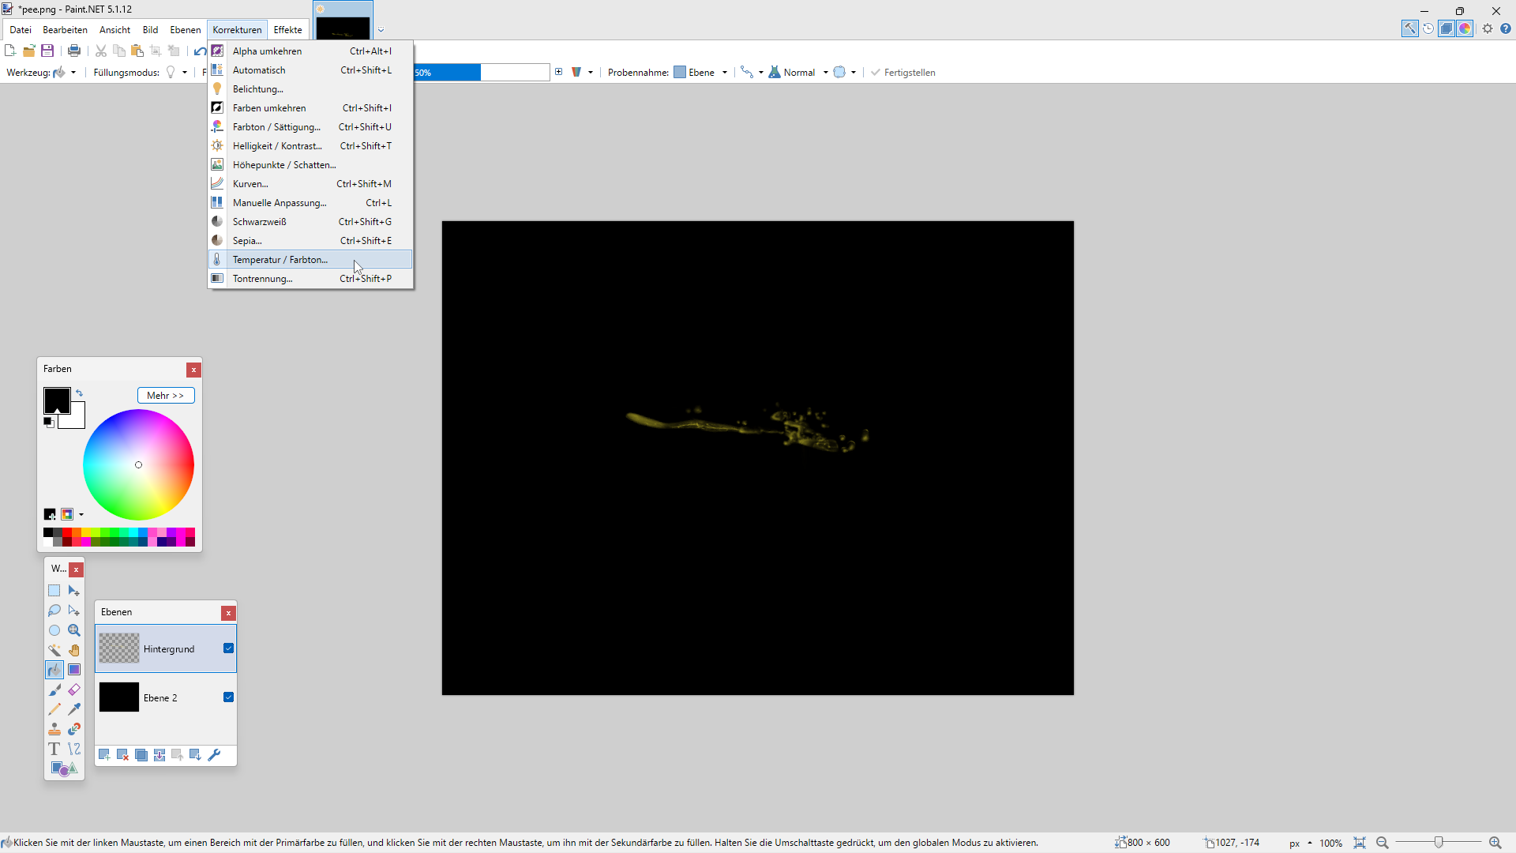Image resolution: width=1516 pixels, height=853 pixels.
Task: Choose Schwarzweiß from Korrekturen menu
Action: coord(310,221)
